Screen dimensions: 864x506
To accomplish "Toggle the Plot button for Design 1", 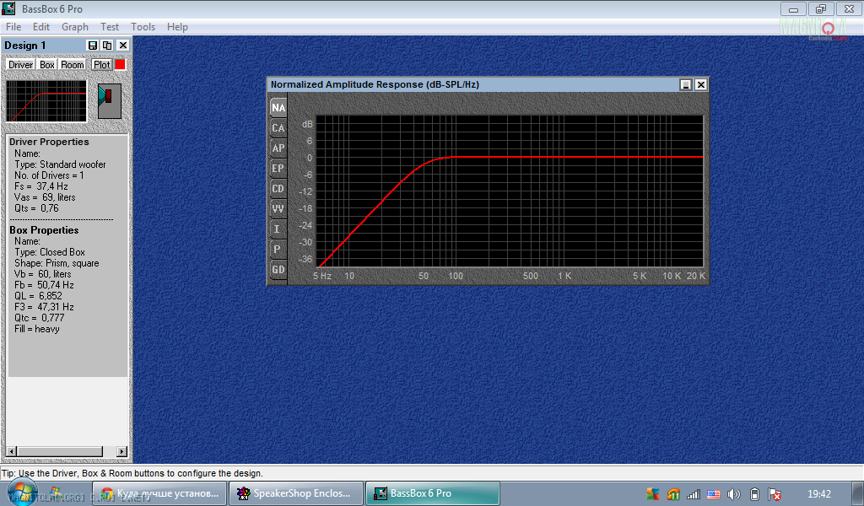I will tap(101, 65).
